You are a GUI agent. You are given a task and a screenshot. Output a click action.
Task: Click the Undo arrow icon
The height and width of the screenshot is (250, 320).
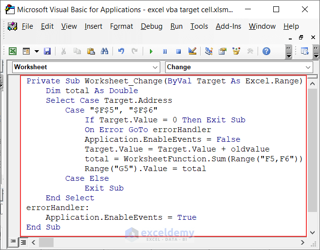(x=121, y=51)
